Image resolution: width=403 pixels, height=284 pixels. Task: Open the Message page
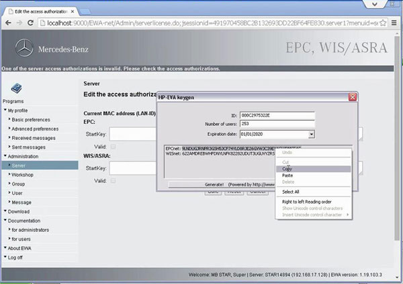pyautogui.click(x=21, y=202)
